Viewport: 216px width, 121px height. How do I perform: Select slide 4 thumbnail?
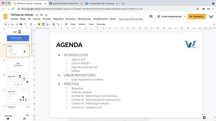tap(18, 81)
